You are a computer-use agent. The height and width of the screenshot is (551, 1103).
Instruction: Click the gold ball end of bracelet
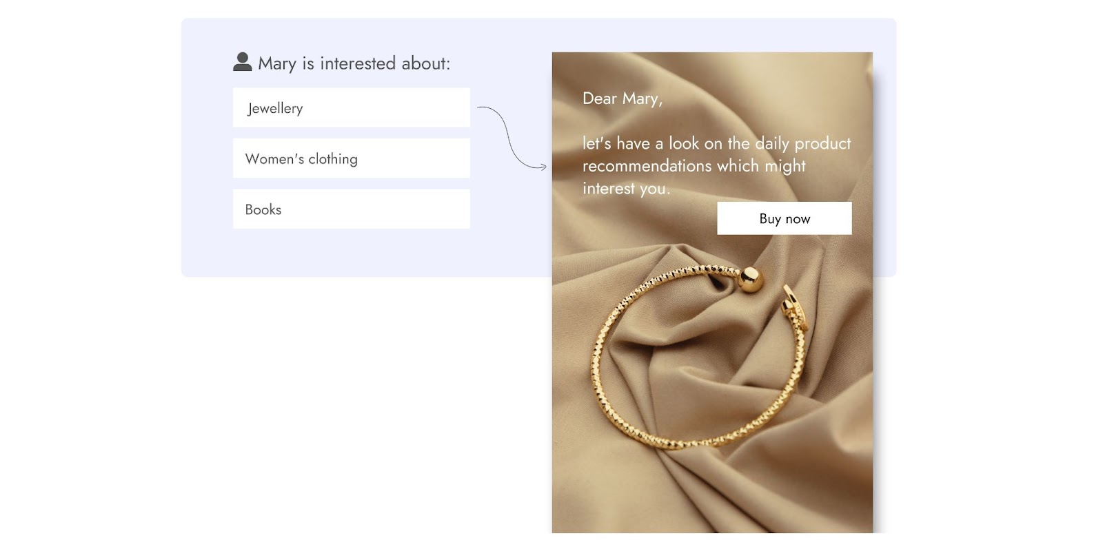(x=750, y=279)
